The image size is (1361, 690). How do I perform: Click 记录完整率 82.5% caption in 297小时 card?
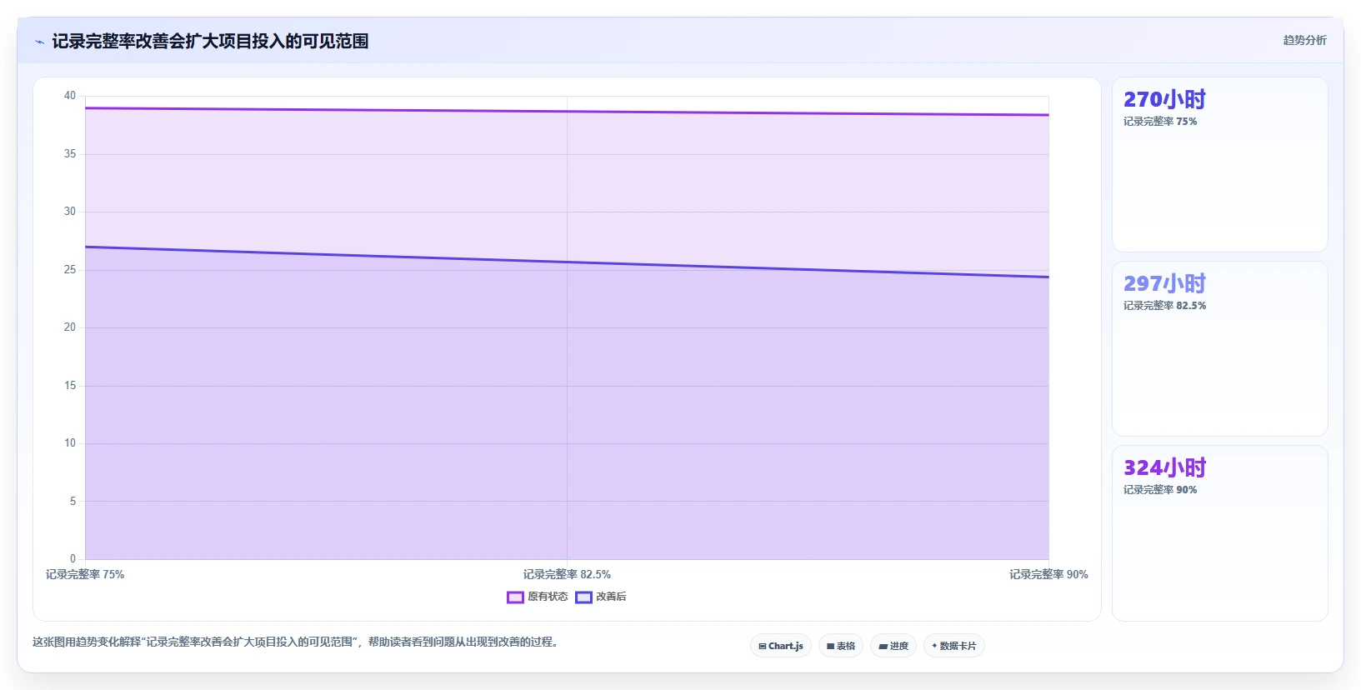tap(1164, 306)
